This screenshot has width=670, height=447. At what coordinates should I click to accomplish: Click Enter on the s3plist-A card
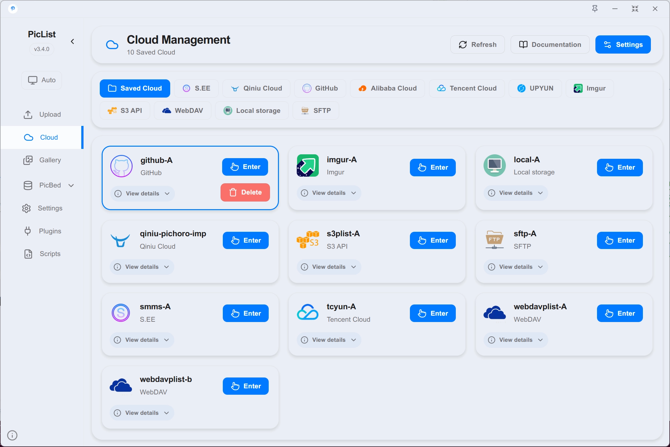coord(433,240)
